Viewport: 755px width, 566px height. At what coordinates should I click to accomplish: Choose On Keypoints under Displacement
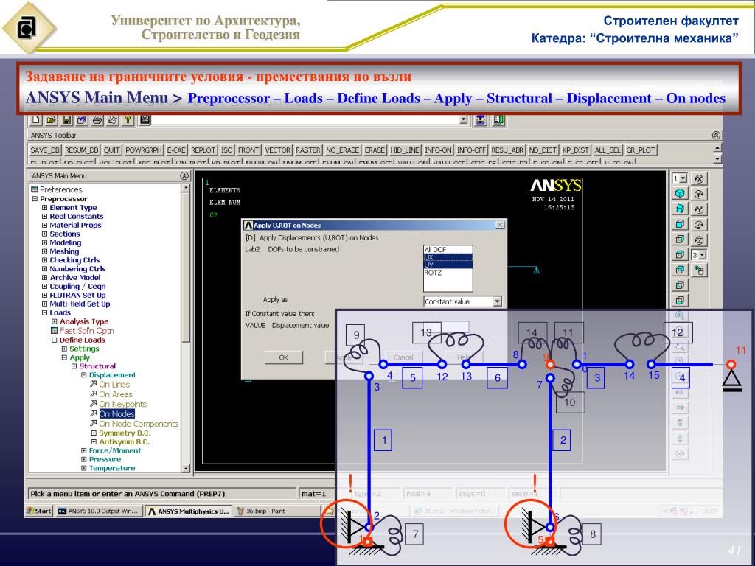(x=123, y=405)
